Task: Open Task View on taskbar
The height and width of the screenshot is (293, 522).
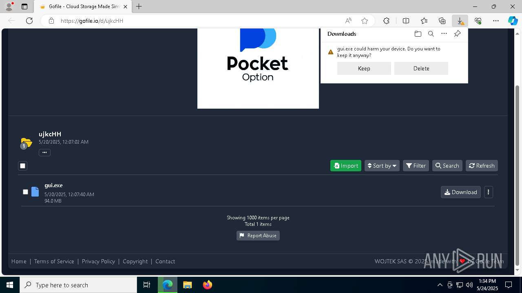Action: (x=147, y=285)
